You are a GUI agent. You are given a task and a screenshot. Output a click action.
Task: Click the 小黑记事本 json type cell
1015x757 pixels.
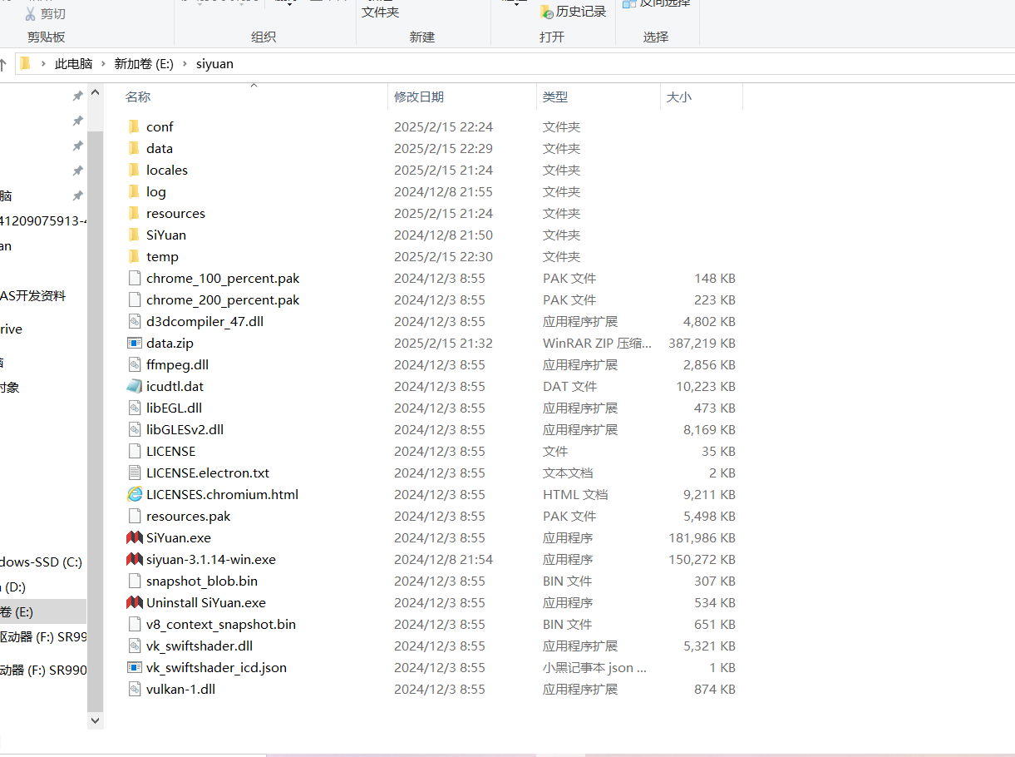click(x=595, y=667)
